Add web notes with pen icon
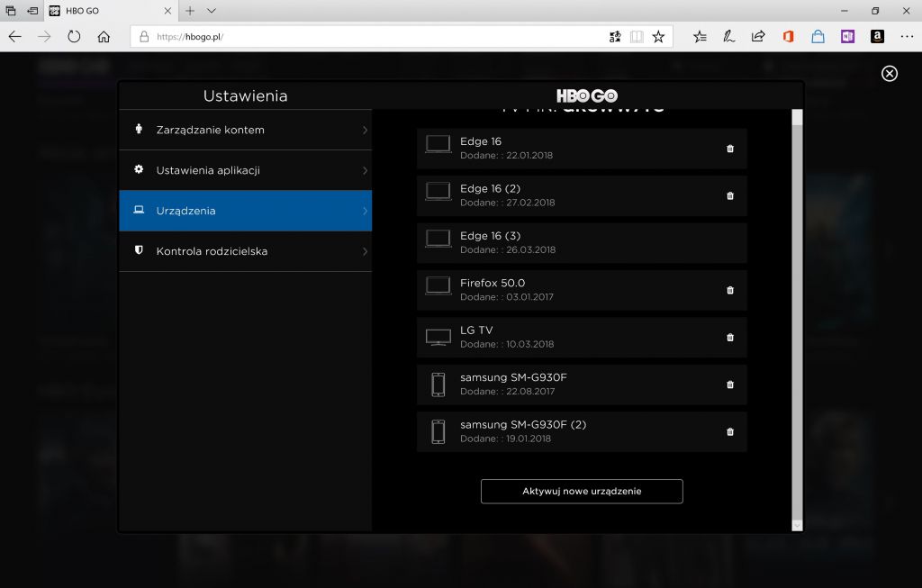This screenshot has width=922, height=588. (729, 36)
